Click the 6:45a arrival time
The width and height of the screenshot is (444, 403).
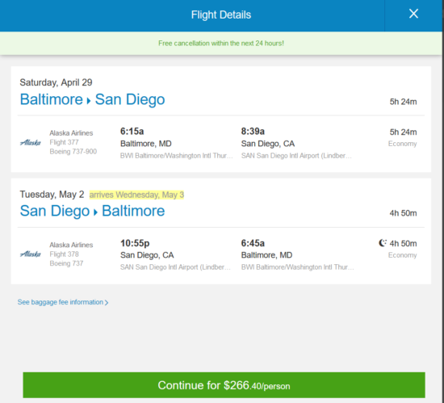(253, 243)
